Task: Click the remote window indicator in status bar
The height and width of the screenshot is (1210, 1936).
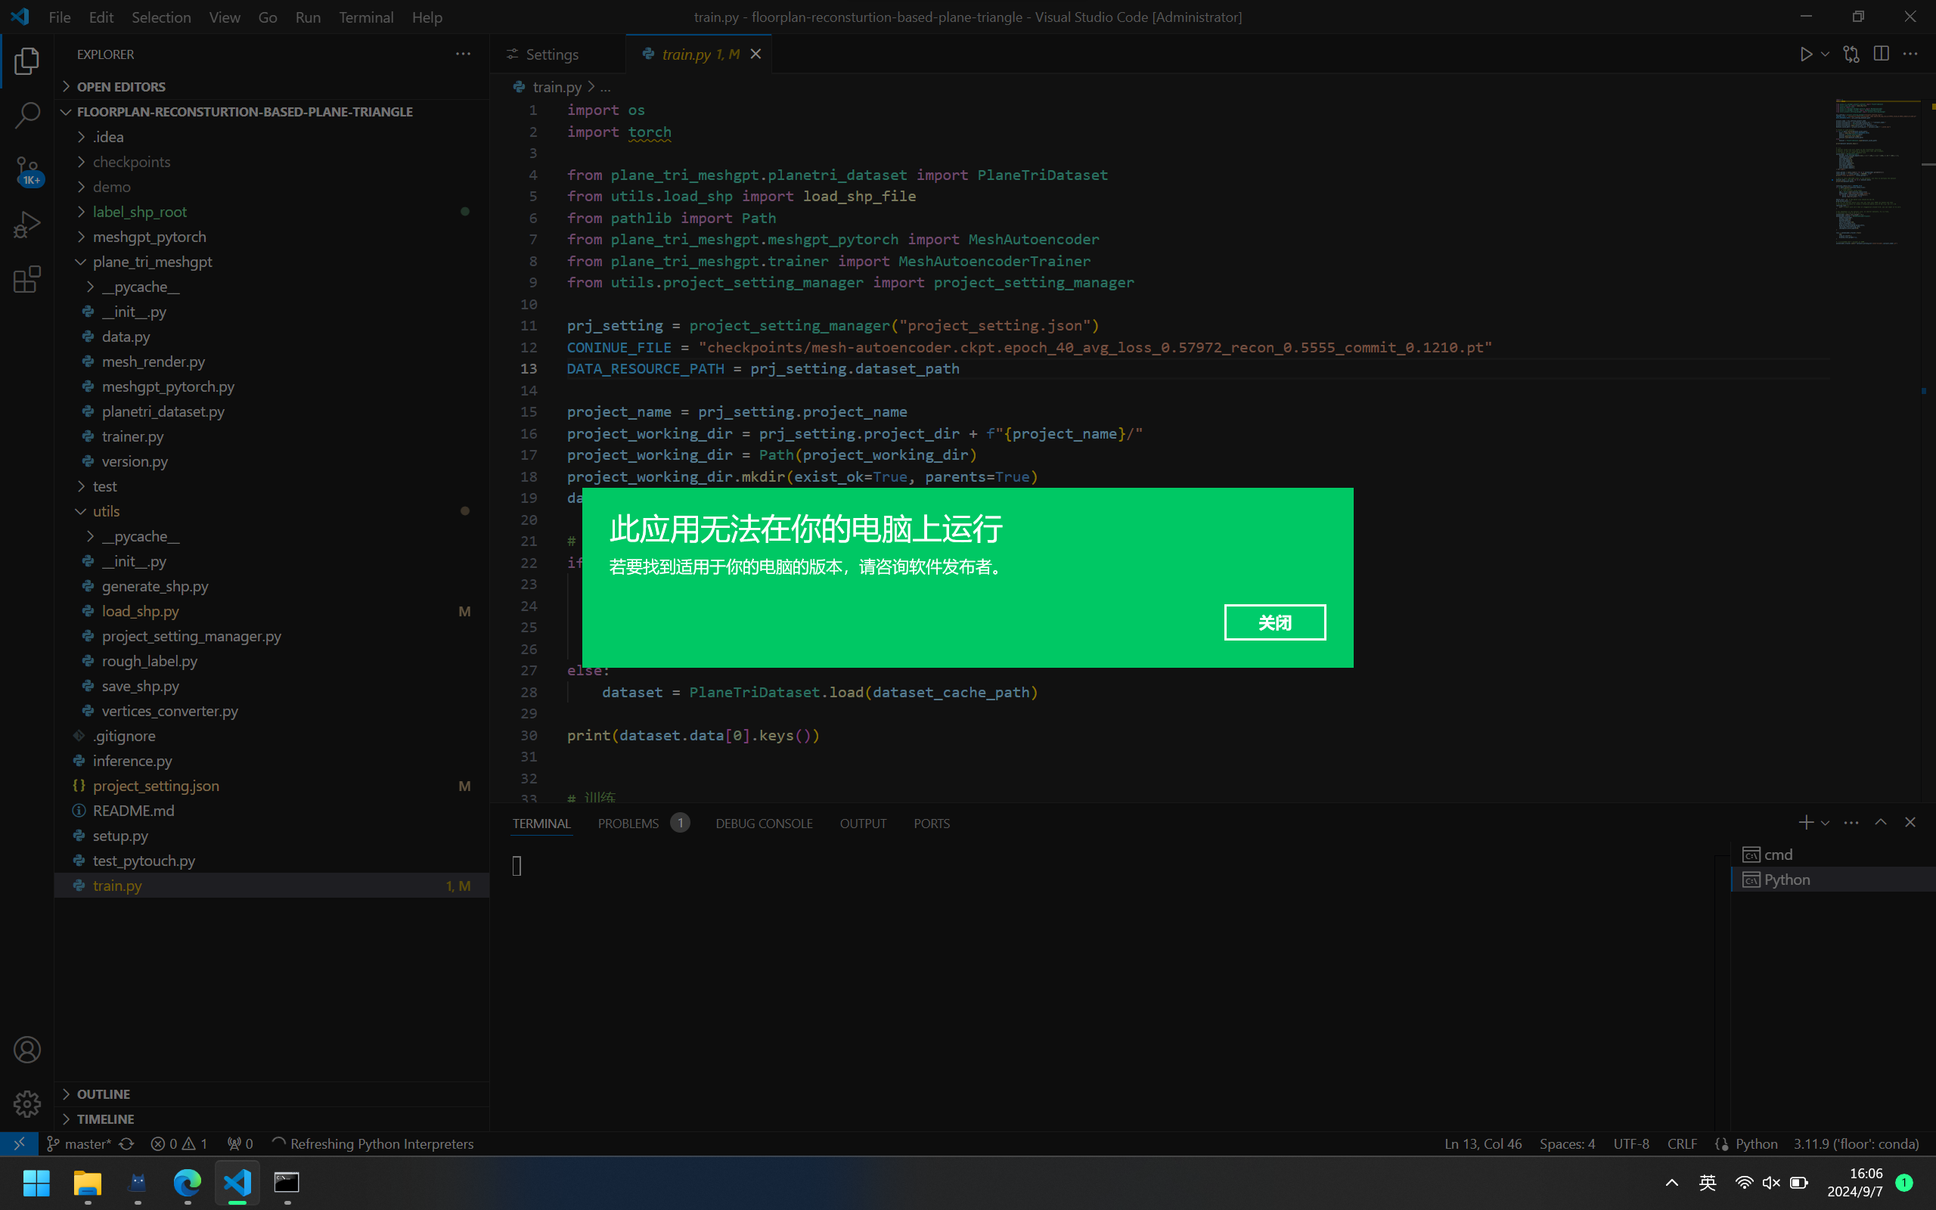Action: (x=18, y=1143)
